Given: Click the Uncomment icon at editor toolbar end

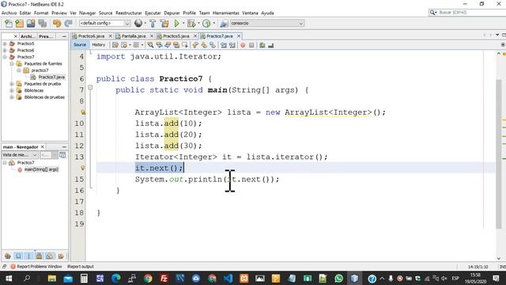Looking at the screenshot, I should (x=270, y=45).
